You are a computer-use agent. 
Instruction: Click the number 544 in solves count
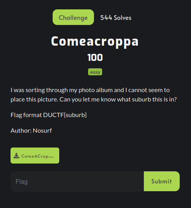click(x=106, y=18)
